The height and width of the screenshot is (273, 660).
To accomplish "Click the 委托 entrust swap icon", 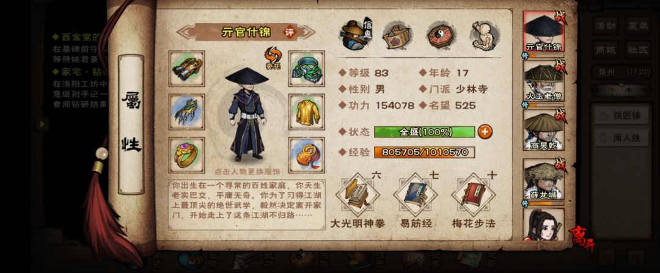I will pyautogui.click(x=273, y=58).
